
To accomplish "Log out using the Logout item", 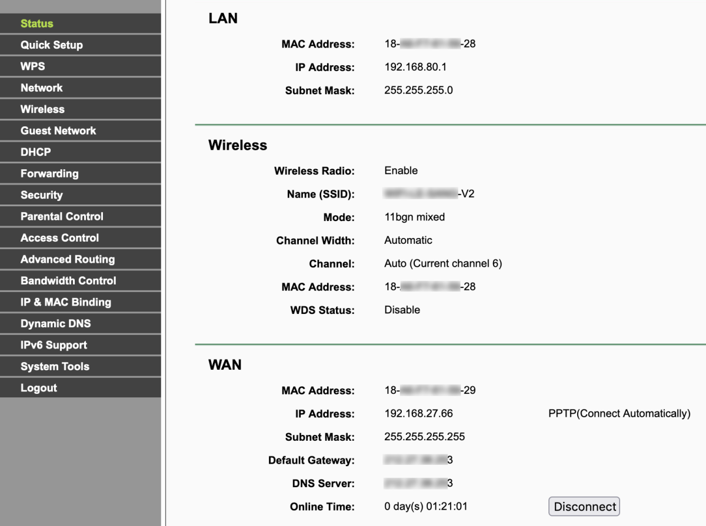I will click(39, 388).
